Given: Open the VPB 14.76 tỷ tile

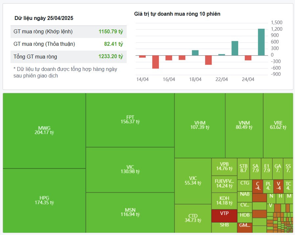Looking at the screenshot, I should (x=224, y=166).
